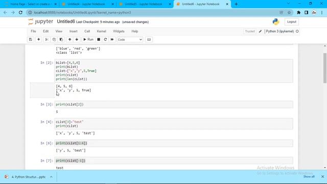327x184 pixels.
Task: Open the command palette keyboard icon
Action: coord(149,39)
